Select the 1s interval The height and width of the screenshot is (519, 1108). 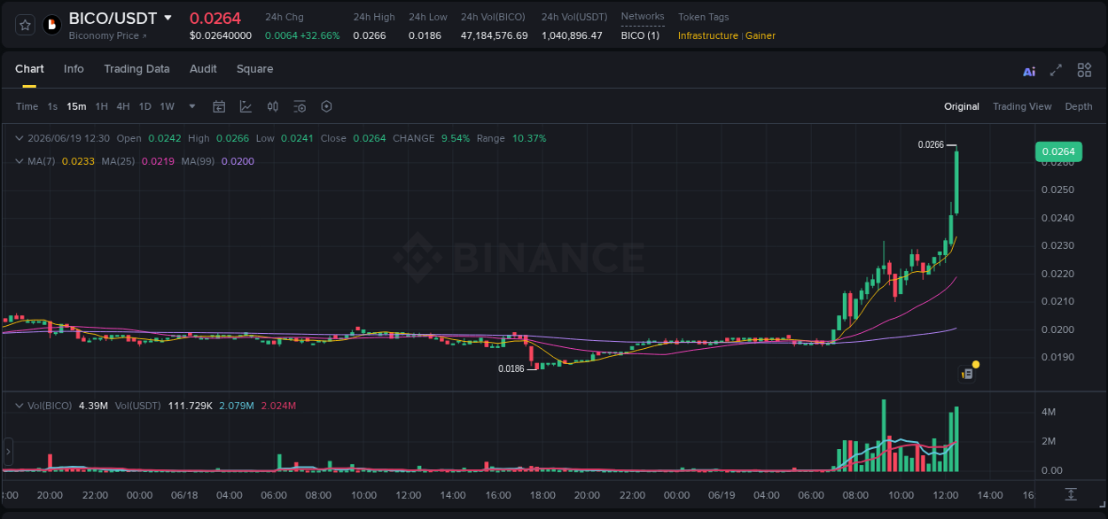click(52, 106)
